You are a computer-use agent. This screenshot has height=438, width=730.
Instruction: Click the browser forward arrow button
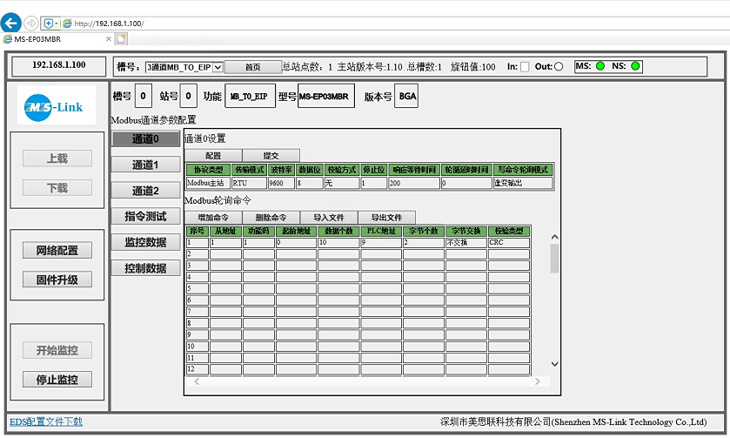32,24
